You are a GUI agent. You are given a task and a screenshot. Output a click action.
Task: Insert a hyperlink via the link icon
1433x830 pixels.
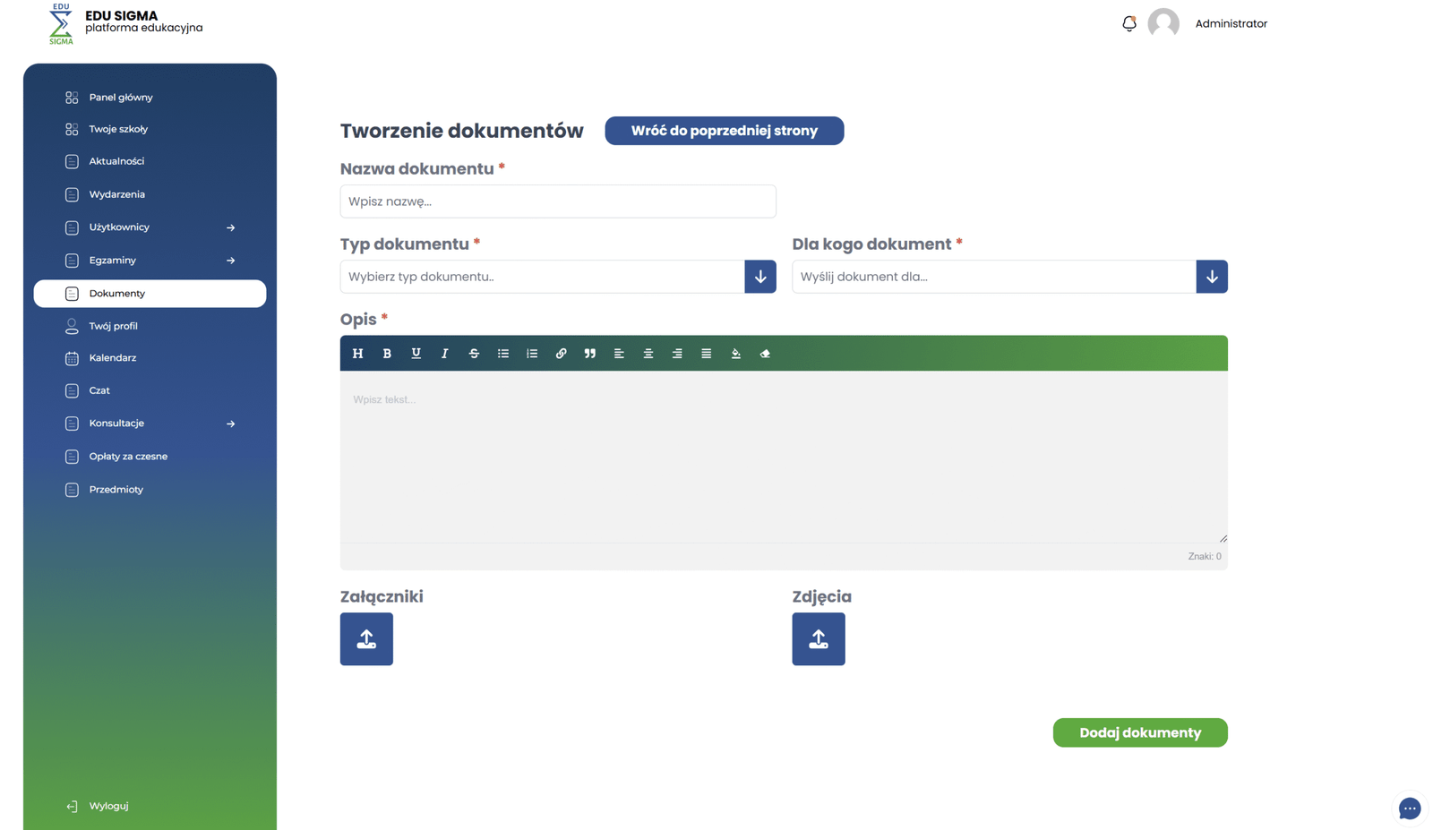click(561, 354)
